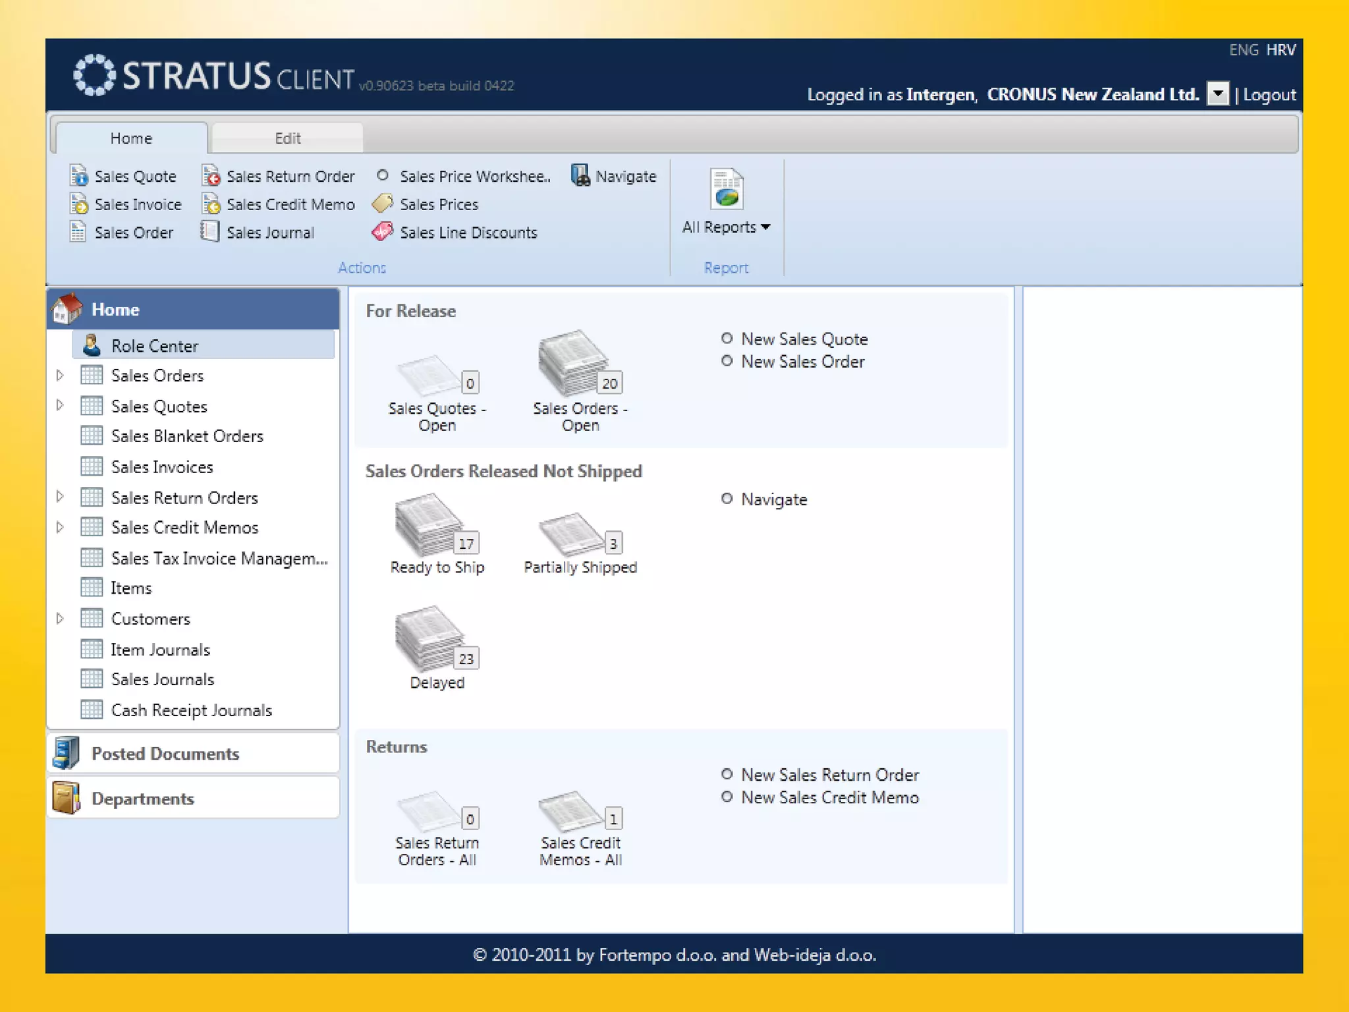Click the Navigate binoculars icon in ribbon
The height and width of the screenshot is (1012, 1349).
(580, 175)
